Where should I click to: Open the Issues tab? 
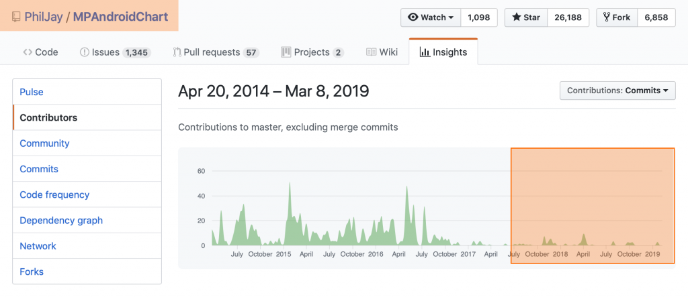click(115, 52)
